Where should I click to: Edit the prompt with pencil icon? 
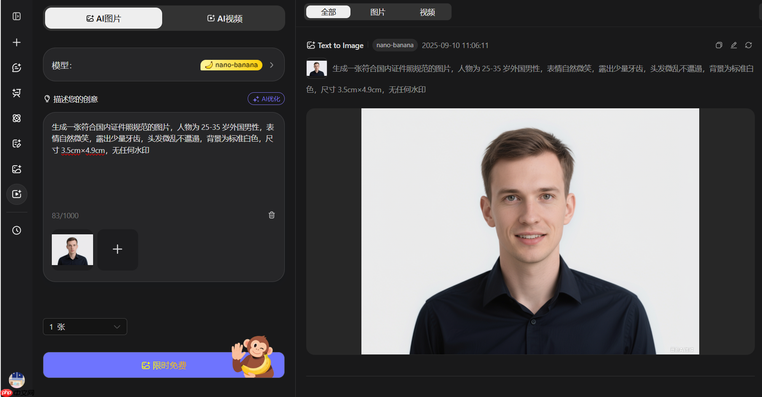(x=734, y=45)
